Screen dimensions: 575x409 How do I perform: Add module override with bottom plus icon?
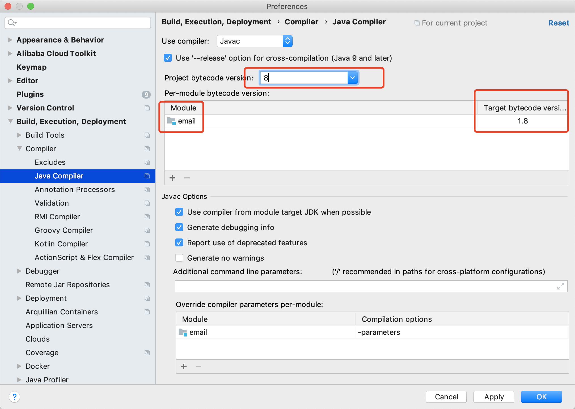[184, 367]
